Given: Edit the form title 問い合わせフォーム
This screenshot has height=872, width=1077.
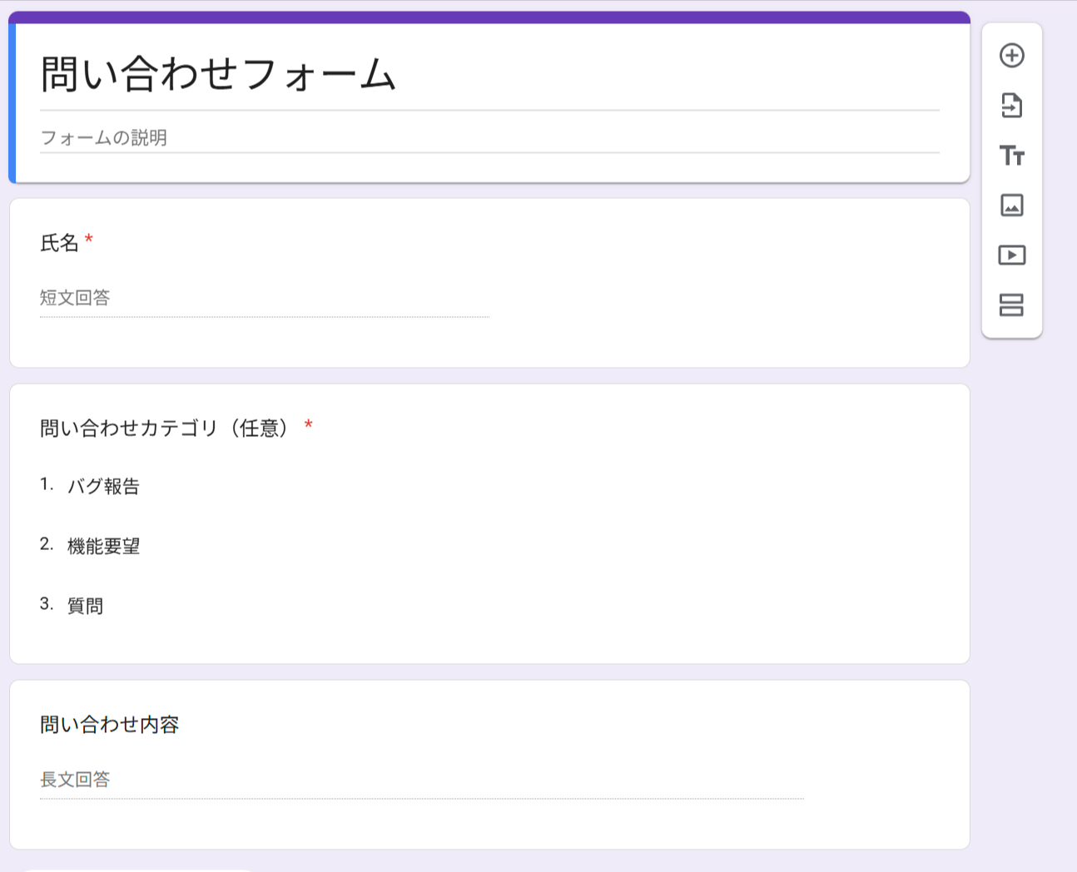Looking at the screenshot, I should (216, 75).
